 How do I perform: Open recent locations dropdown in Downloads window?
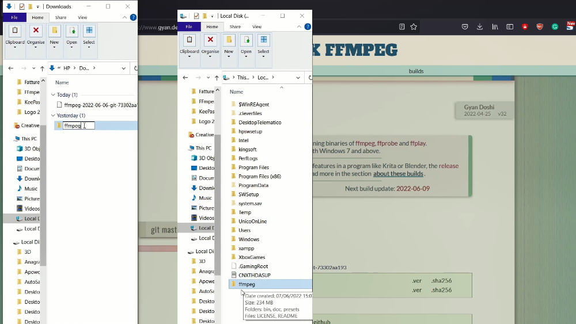coord(34,68)
